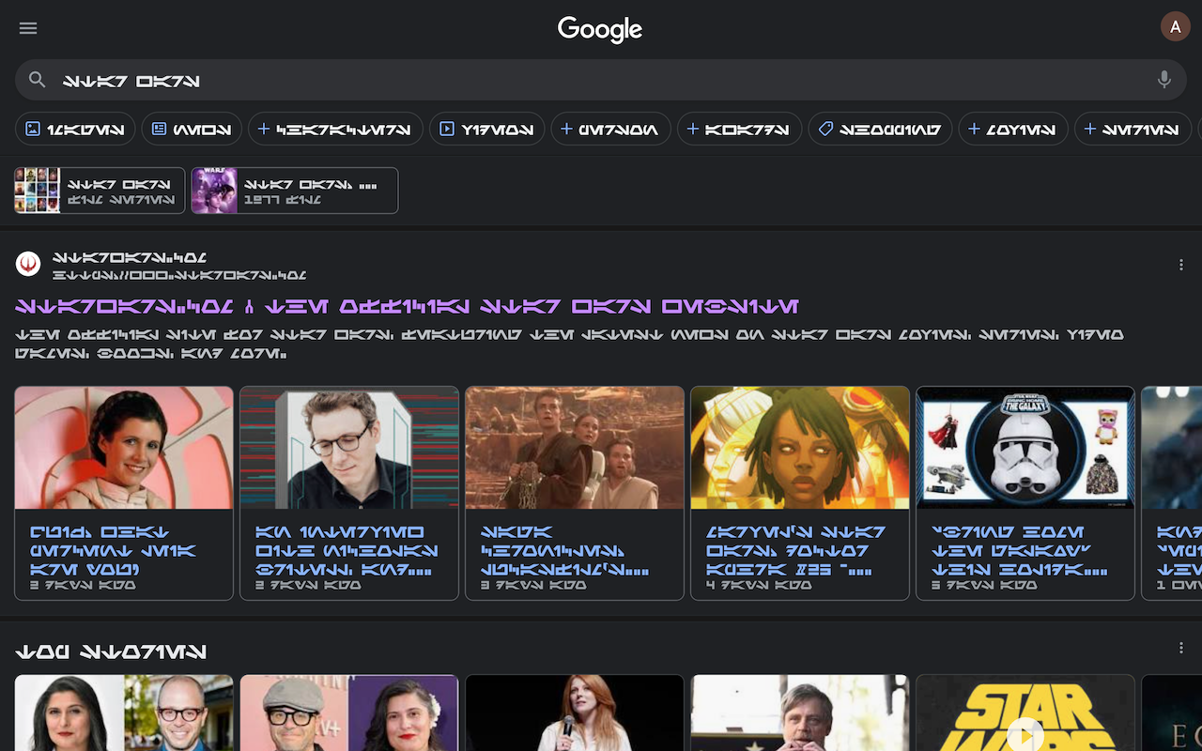Click the magnifying glass search icon
Screen dimensions: 1202x751
click(x=36, y=80)
